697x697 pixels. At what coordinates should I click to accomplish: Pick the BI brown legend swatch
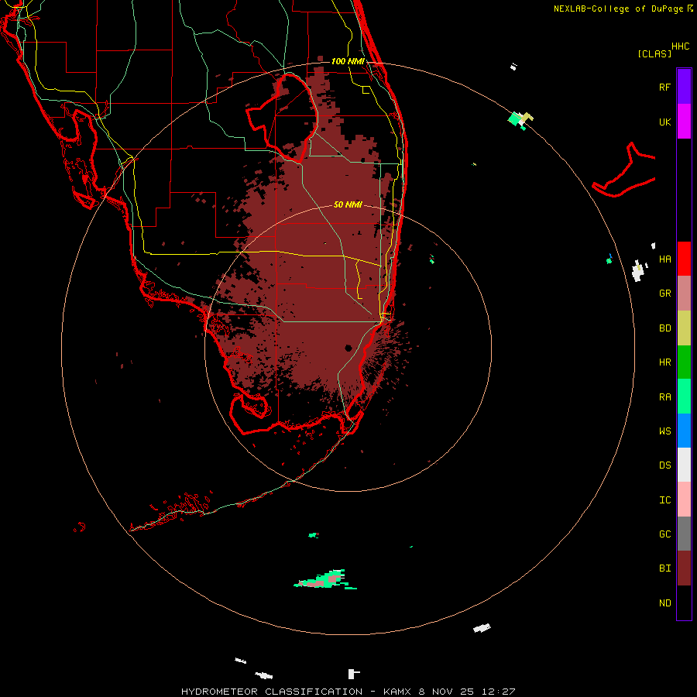tap(684, 568)
